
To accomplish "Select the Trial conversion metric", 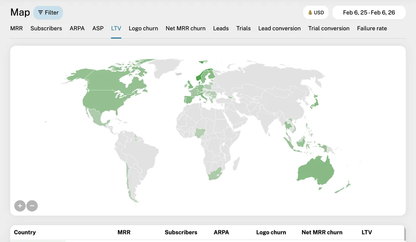I will pyautogui.click(x=329, y=28).
